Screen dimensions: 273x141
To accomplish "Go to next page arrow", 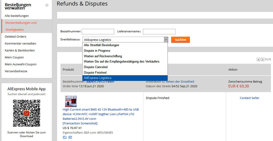I will (x=263, y=59).
